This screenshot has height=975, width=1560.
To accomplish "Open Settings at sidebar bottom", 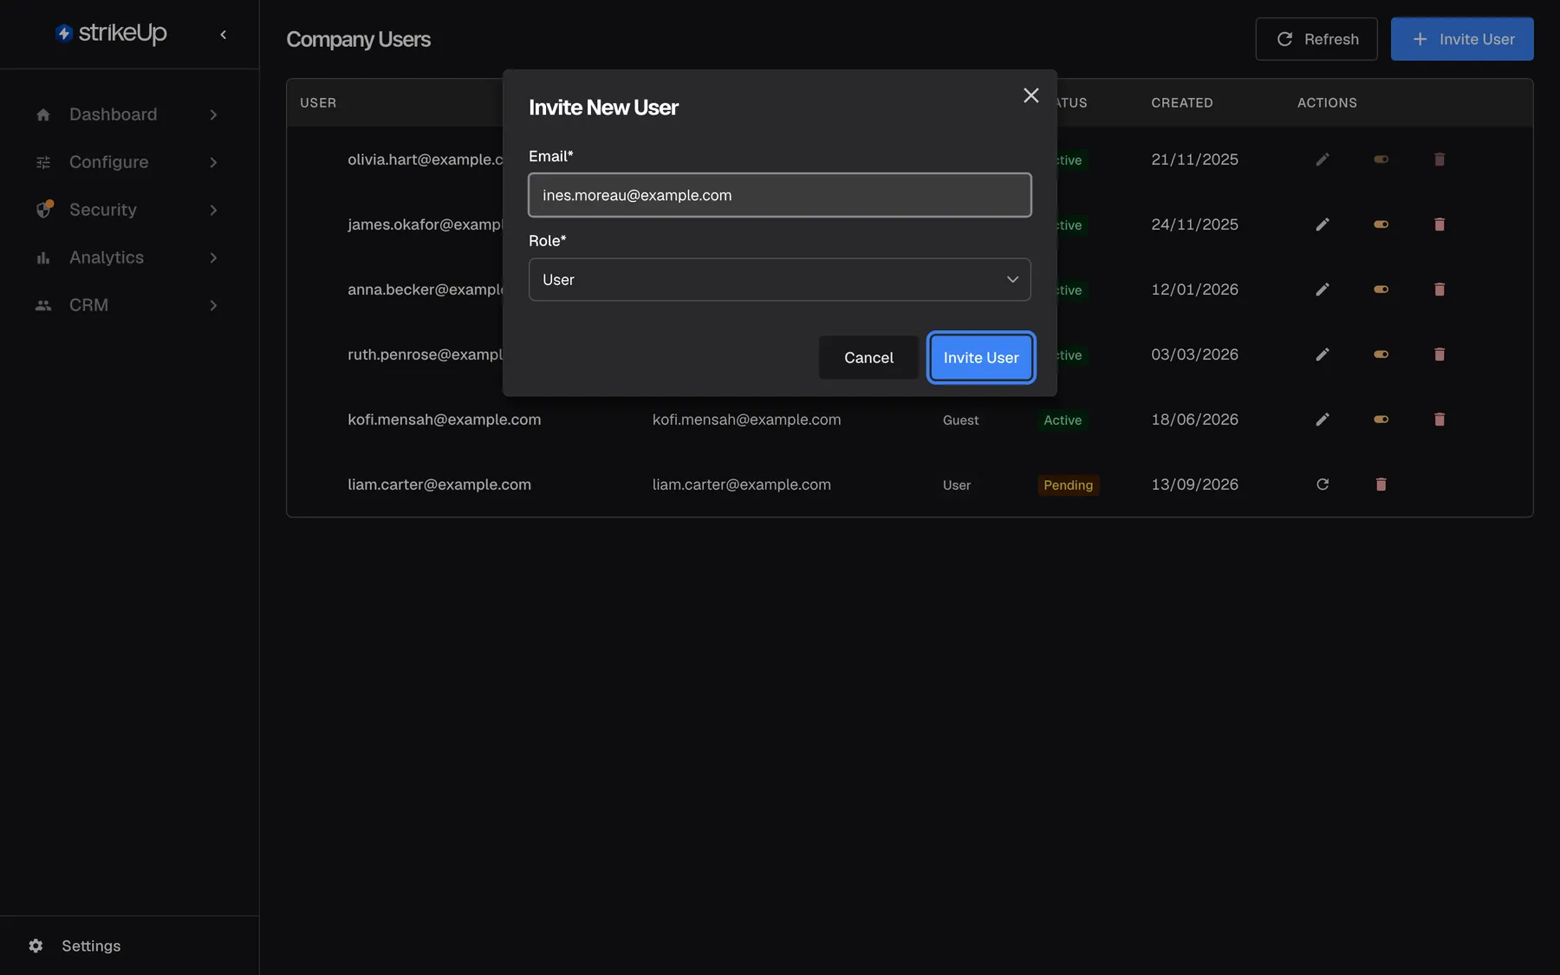I will click(75, 946).
